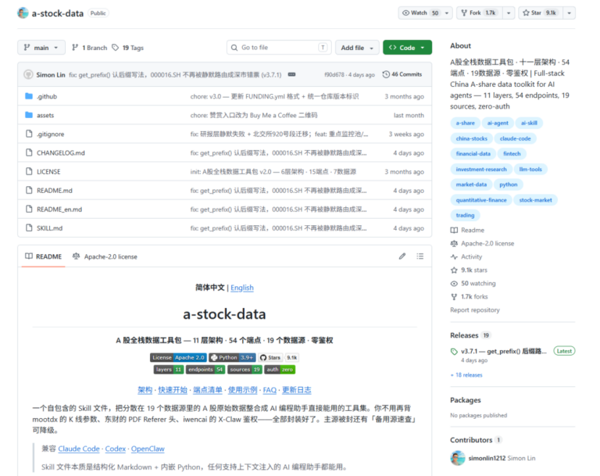Open the Codex link
Image resolution: width=600 pixels, height=476 pixels.
[x=115, y=449]
